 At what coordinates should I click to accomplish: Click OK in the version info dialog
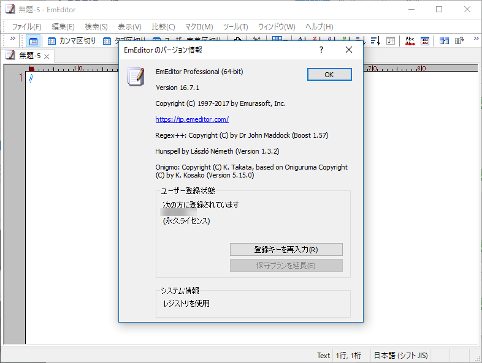pyautogui.click(x=329, y=75)
